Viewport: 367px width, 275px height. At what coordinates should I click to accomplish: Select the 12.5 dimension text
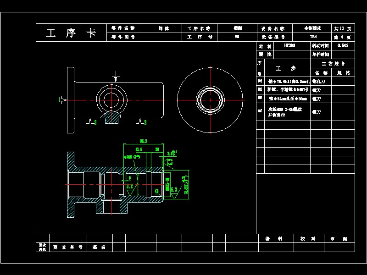tap(139, 149)
